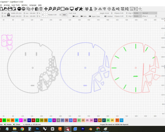165x132 pixels.
Task: Open Blender from the taskbar
Action: [90, 129]
